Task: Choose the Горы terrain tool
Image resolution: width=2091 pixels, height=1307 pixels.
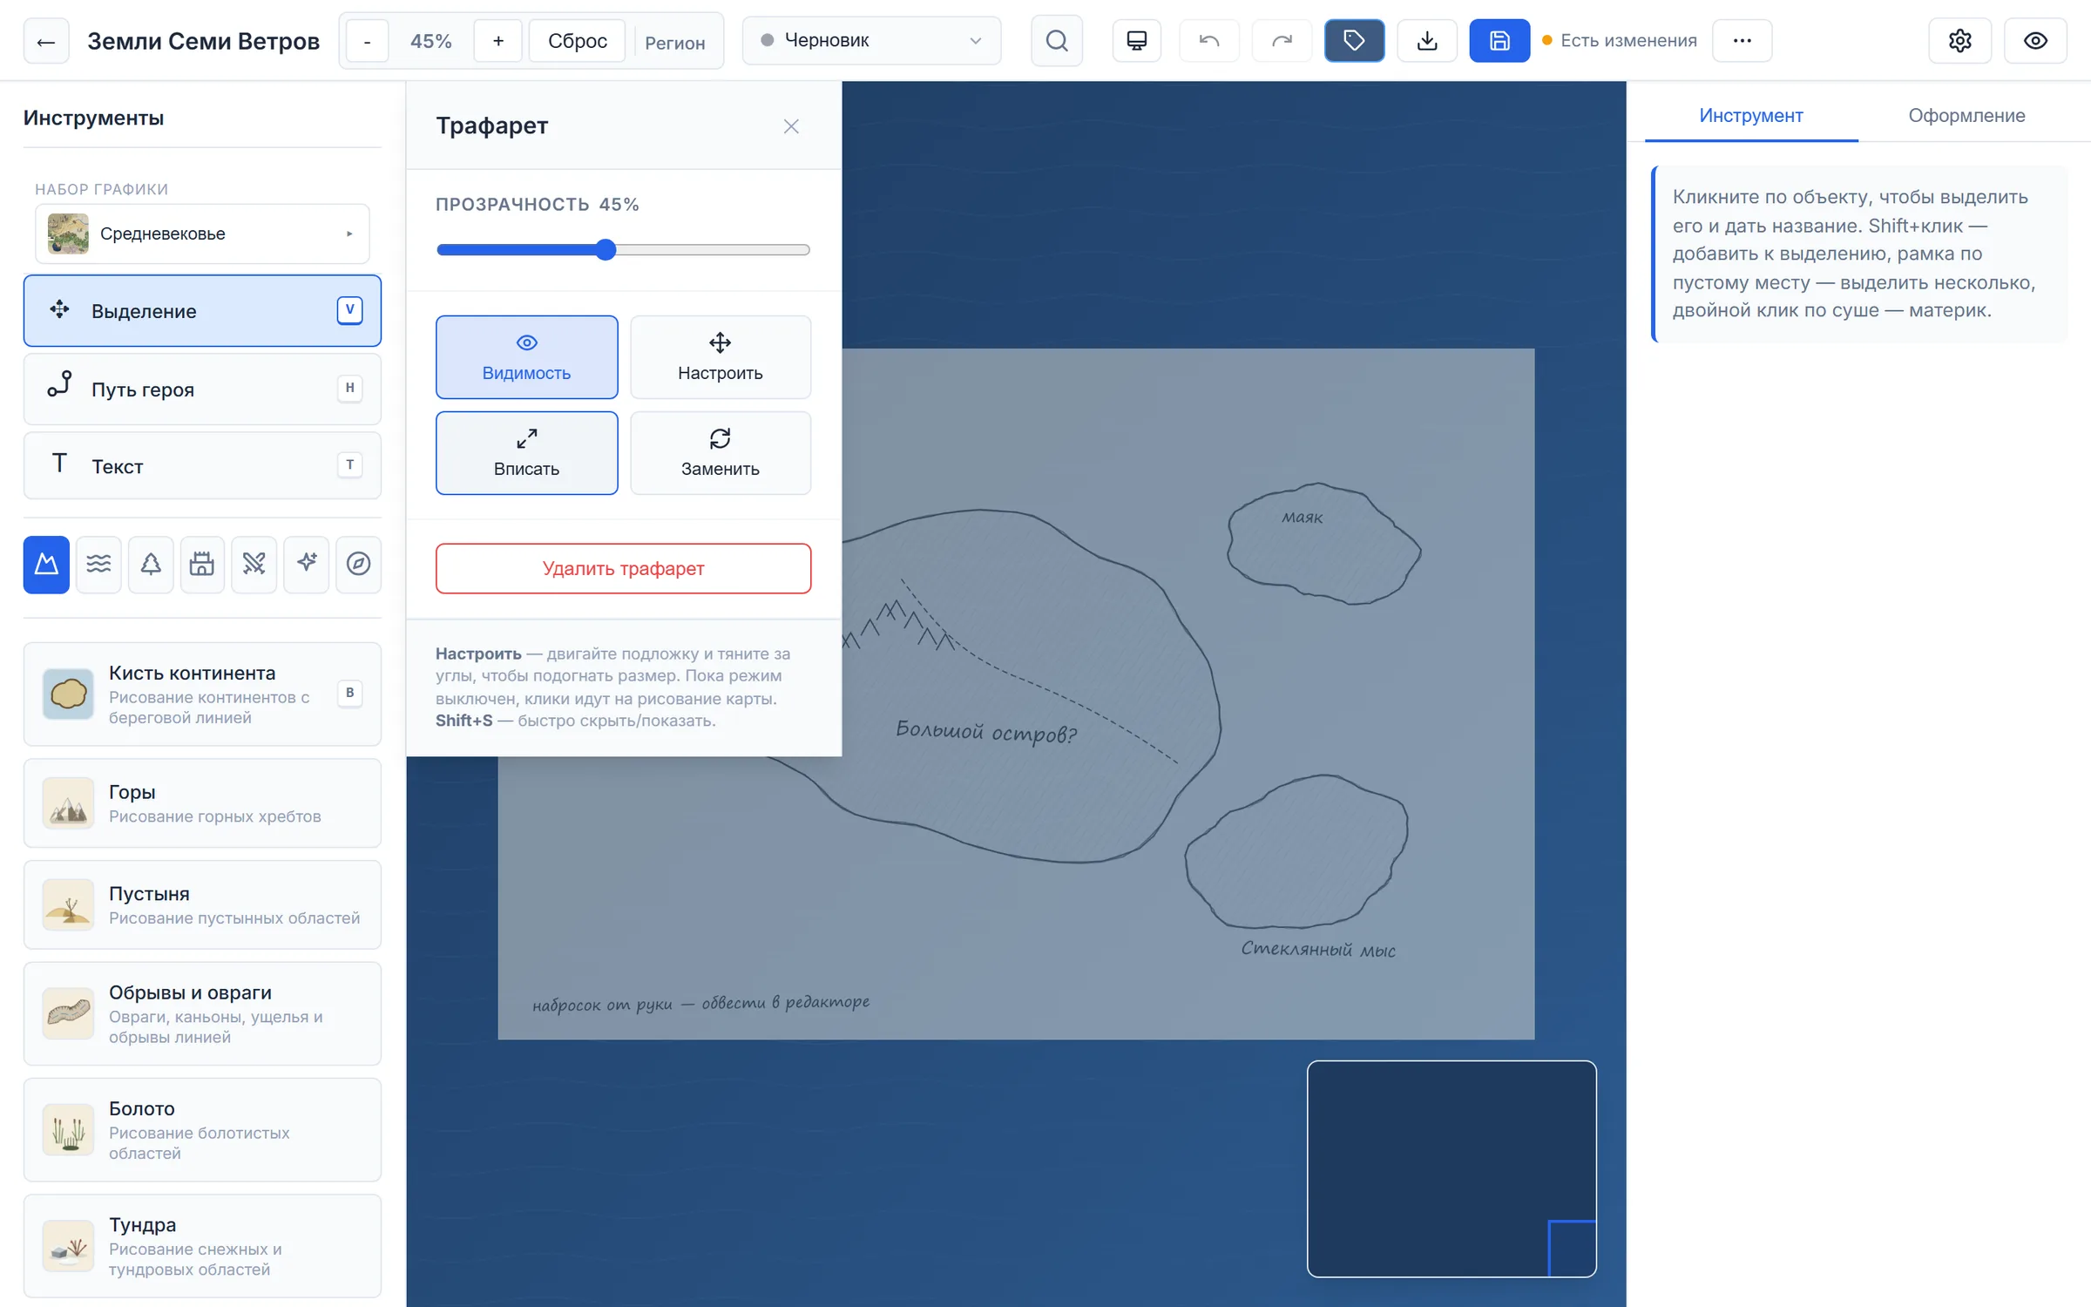Action: click(202, 803)
